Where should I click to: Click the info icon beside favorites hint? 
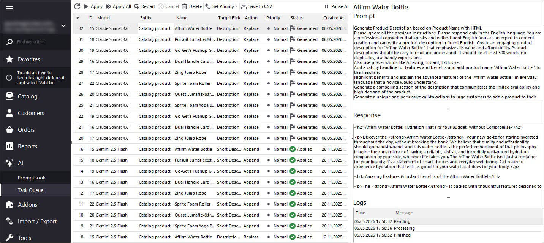9,78
